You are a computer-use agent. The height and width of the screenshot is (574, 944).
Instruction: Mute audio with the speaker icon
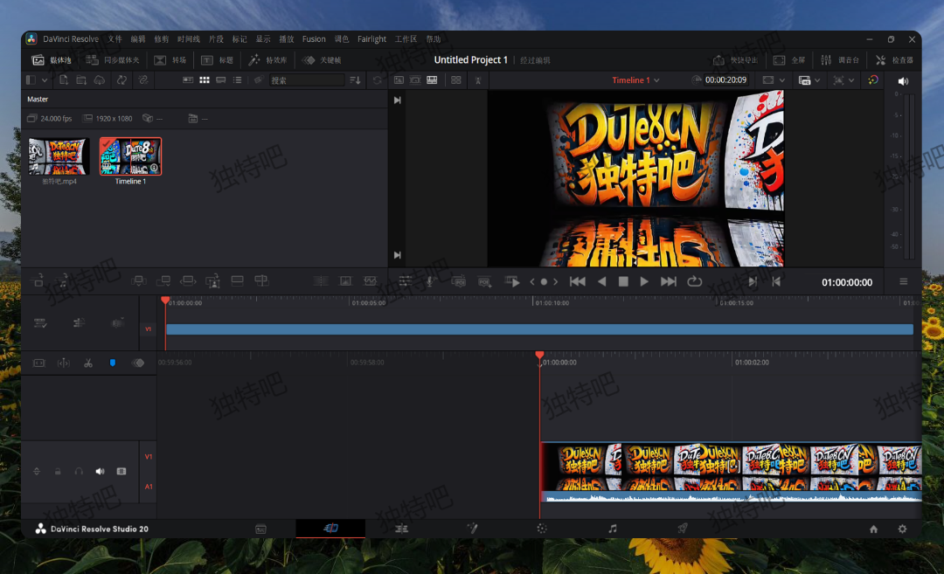(x=903, y=80)
